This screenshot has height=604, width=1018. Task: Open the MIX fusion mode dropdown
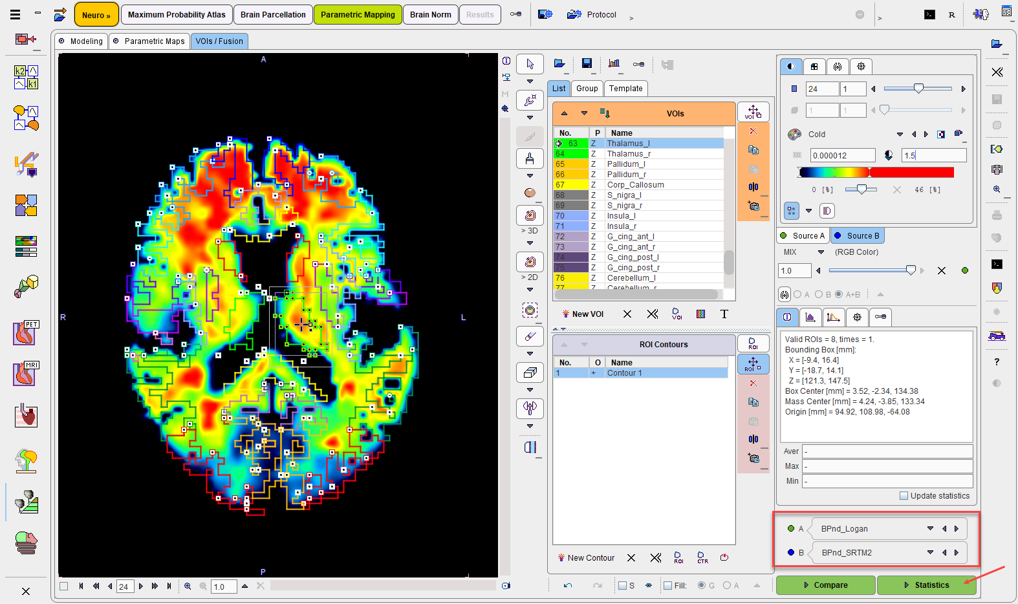[x=821, y=252]
